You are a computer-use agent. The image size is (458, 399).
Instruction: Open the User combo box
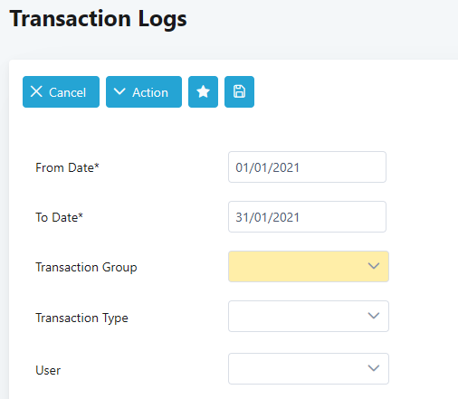(309, 369)
